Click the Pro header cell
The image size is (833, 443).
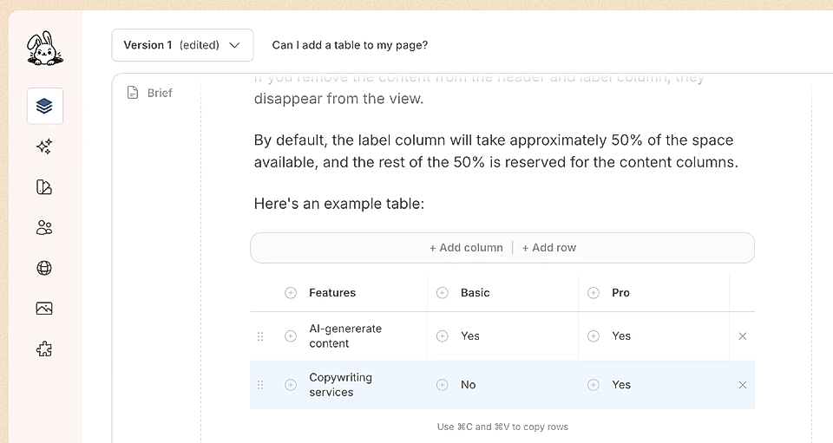pos(620,293)
